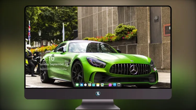Open the Weather app in dock
Screen dimensions: 196x110
point(82,85)
